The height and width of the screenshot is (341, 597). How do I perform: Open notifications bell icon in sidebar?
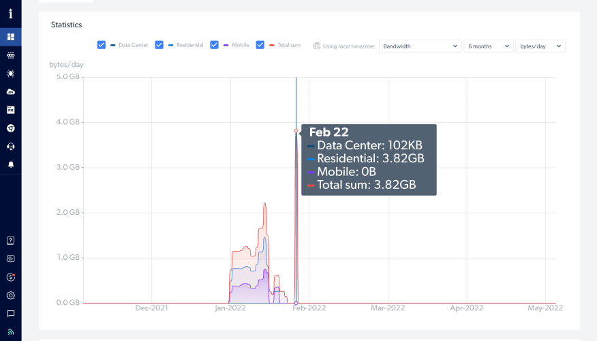coord(11,164)
